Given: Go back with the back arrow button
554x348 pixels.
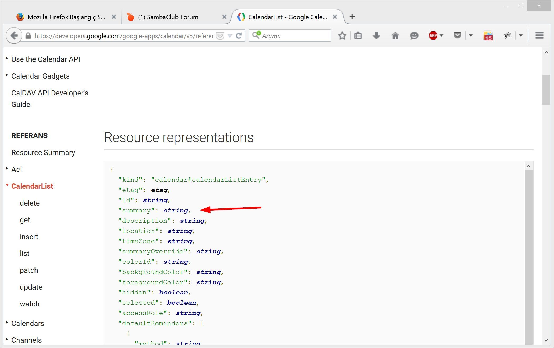Looking at the screenshot, I should point(14,35).
